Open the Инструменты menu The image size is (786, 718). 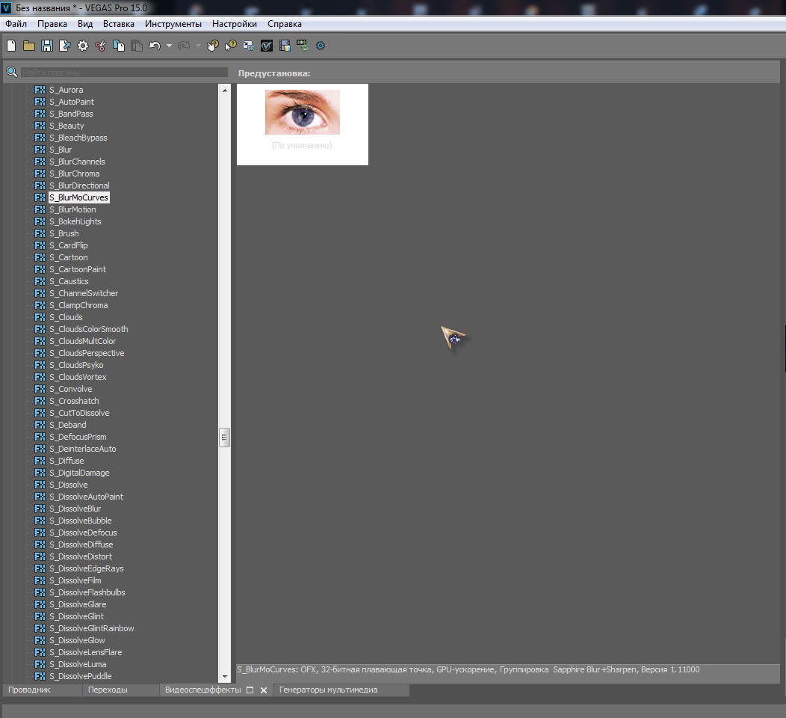173,24
